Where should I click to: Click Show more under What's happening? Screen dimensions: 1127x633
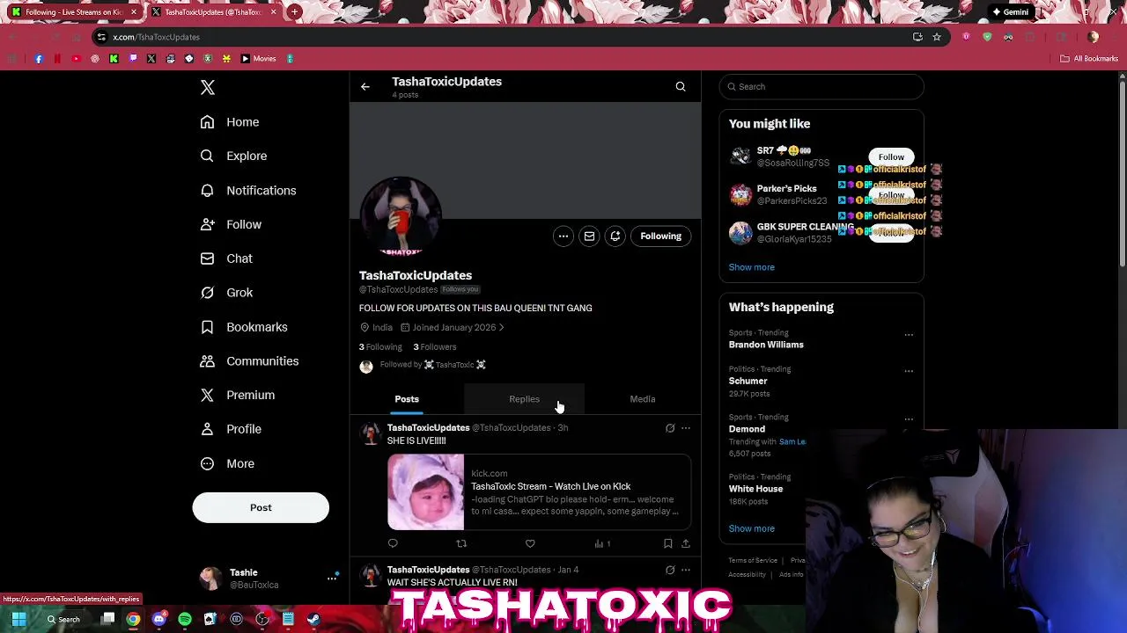click(x=751, y=528)
